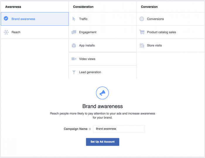The width and height of the screenshot is (205, 158).
Task: Click the Lead generation funnel icon
Action: coord(74,72)
